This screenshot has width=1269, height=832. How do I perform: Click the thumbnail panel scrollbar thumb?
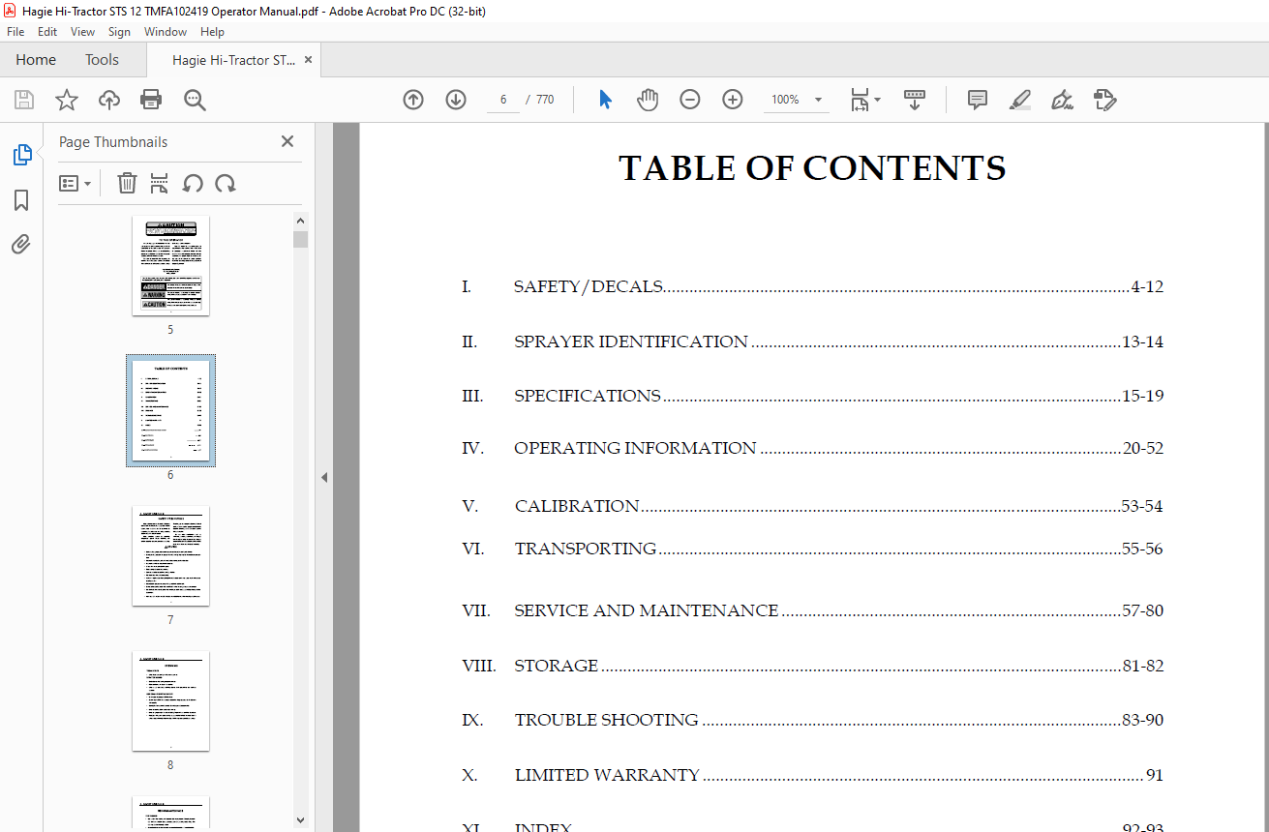coord(300,239)
